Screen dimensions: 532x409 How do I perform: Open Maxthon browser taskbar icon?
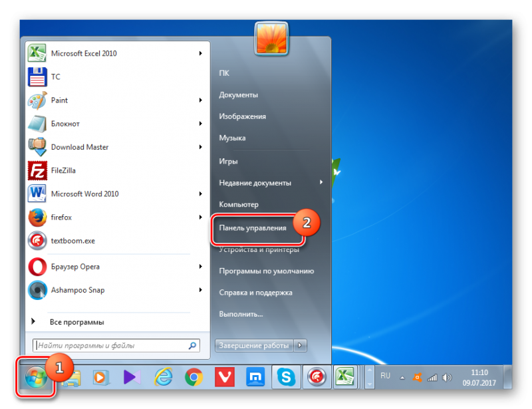click(x=255, y=378)
